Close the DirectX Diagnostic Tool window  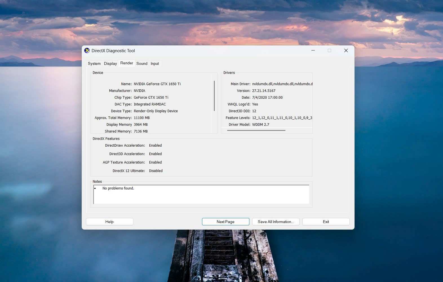pos(346,50)
